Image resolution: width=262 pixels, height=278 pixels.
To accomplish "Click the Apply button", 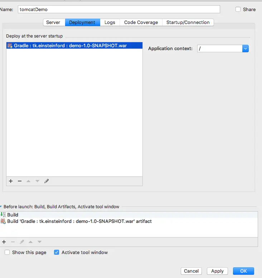I will 217,271.
